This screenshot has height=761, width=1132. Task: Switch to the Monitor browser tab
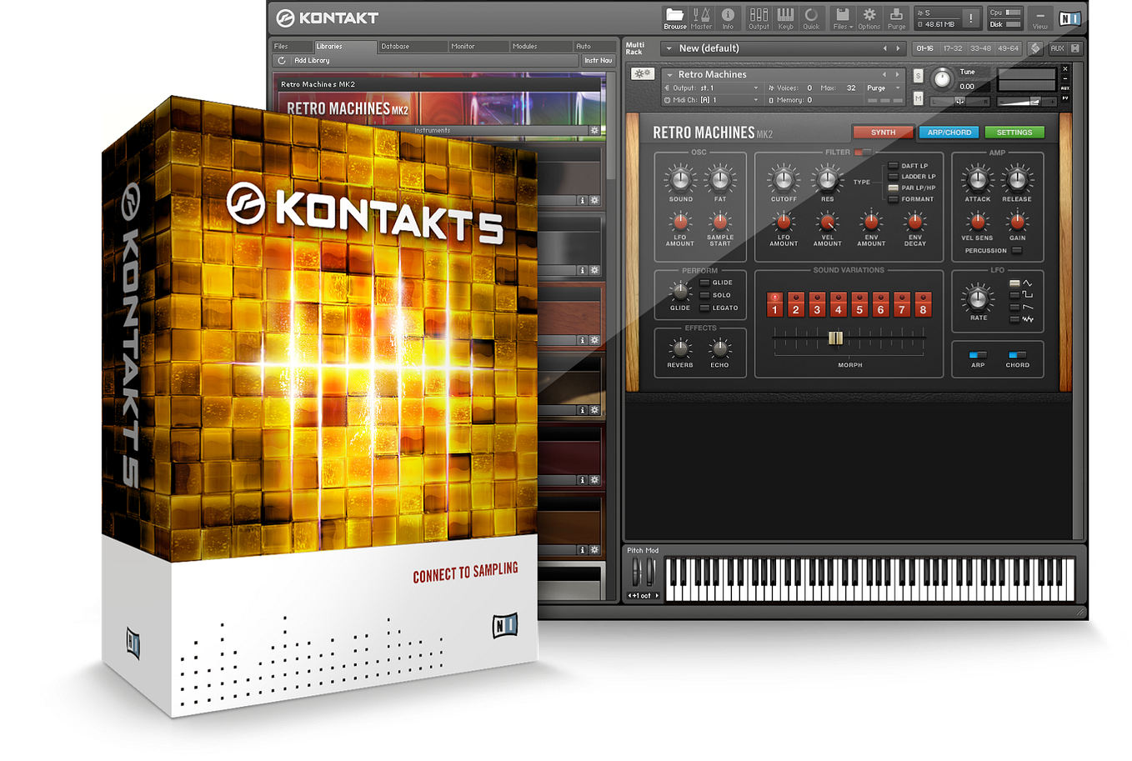(478, 47)
